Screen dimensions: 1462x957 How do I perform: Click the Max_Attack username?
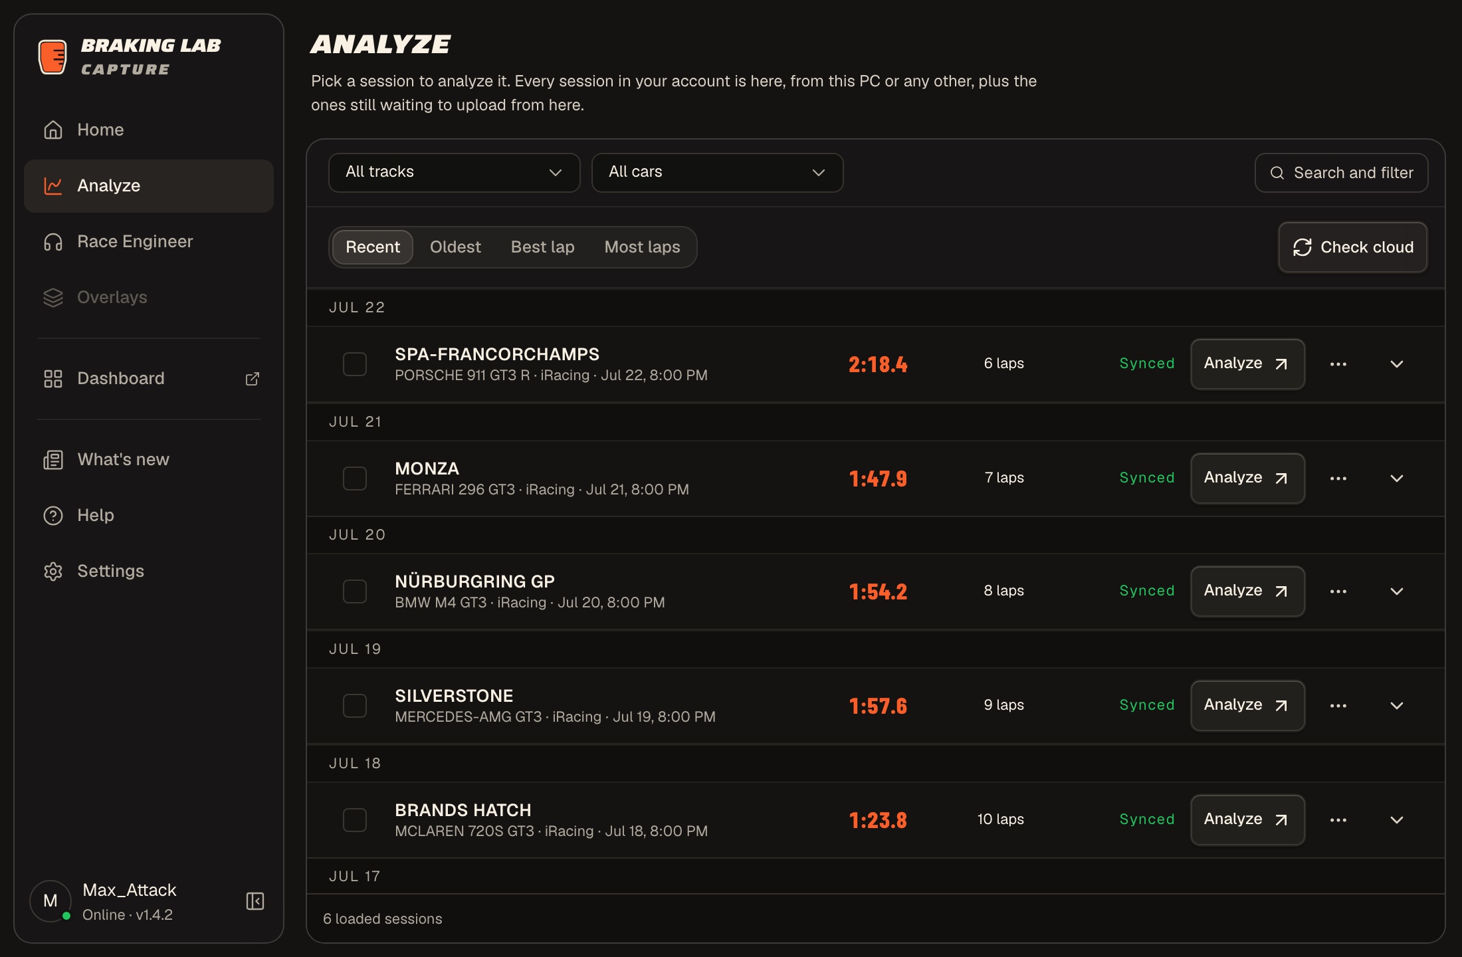click(x=130, y=890)
